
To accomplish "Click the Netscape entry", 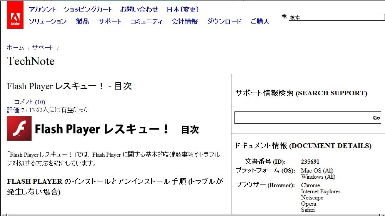I will click(312, 198).
